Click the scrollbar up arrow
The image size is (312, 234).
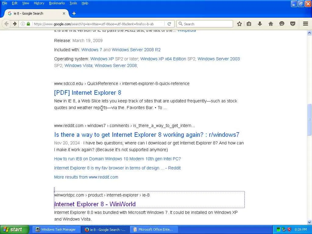[x=309, y=33]
